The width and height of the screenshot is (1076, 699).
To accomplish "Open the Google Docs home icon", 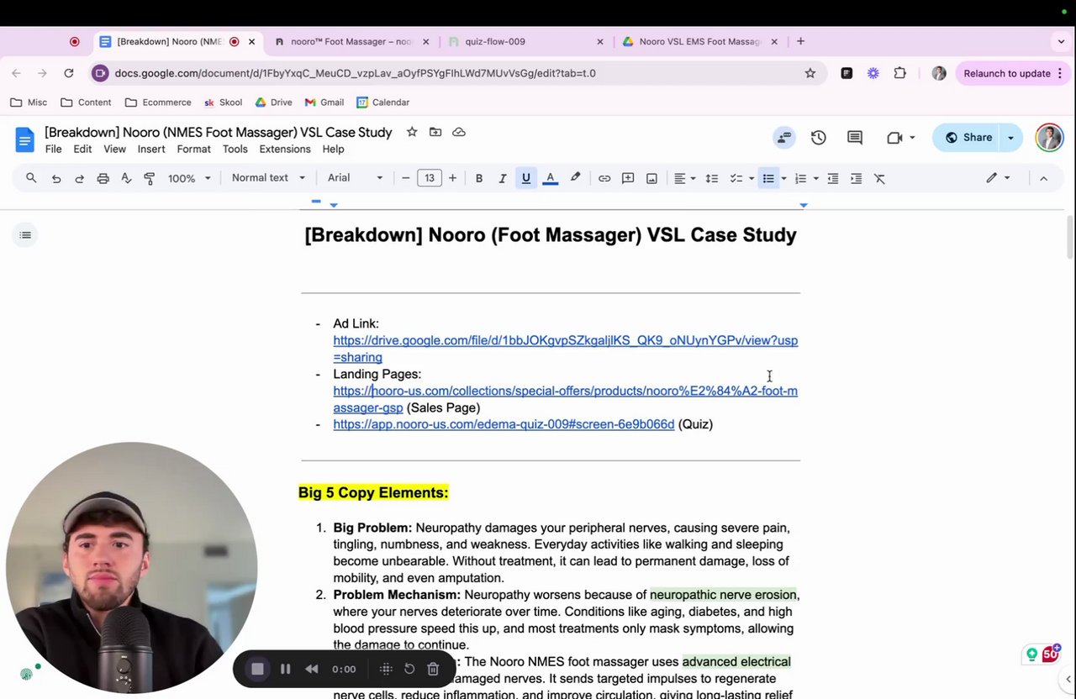I will [x=24, y=139].
